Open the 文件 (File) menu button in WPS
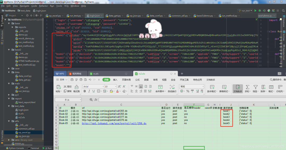The width and height of the screenshot is (286, 150). tap(62, 80)
